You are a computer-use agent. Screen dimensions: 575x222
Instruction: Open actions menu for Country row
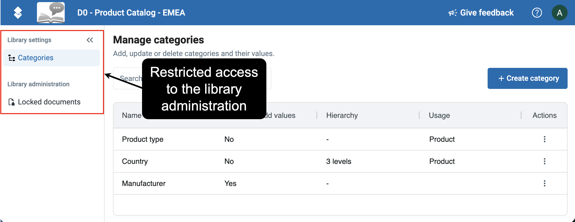tap(544, 161)
